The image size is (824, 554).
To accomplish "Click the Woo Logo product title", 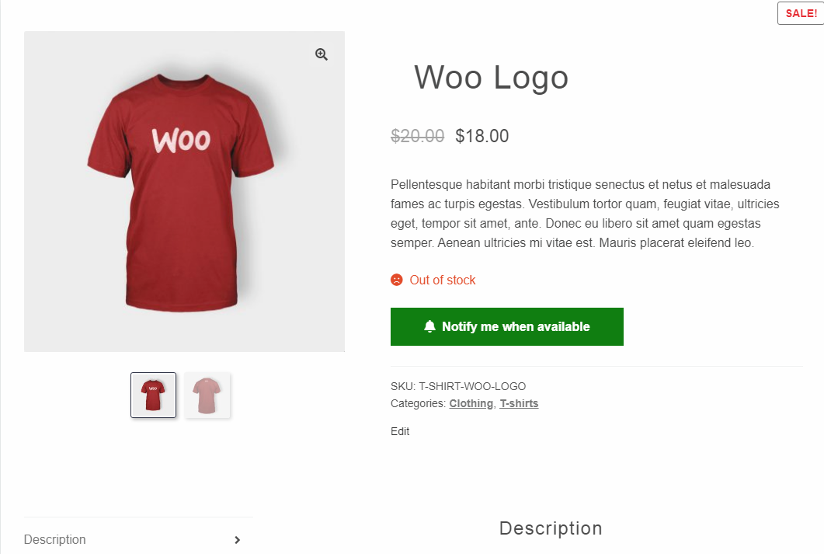I will [492, 77].
